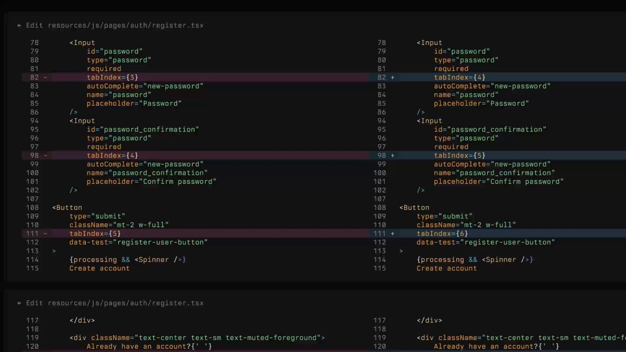Click the back arrow beside the lower Edit register.tsx header
626x352 pixels.
[19, 303]
